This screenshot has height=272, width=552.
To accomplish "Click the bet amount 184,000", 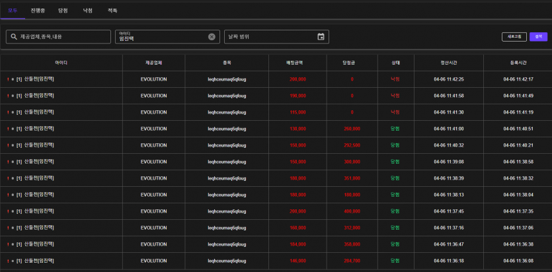I will click(x=298, y=244).
